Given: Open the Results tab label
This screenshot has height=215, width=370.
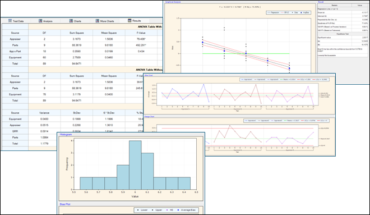Looking at the screenshot, I should 137,21.
